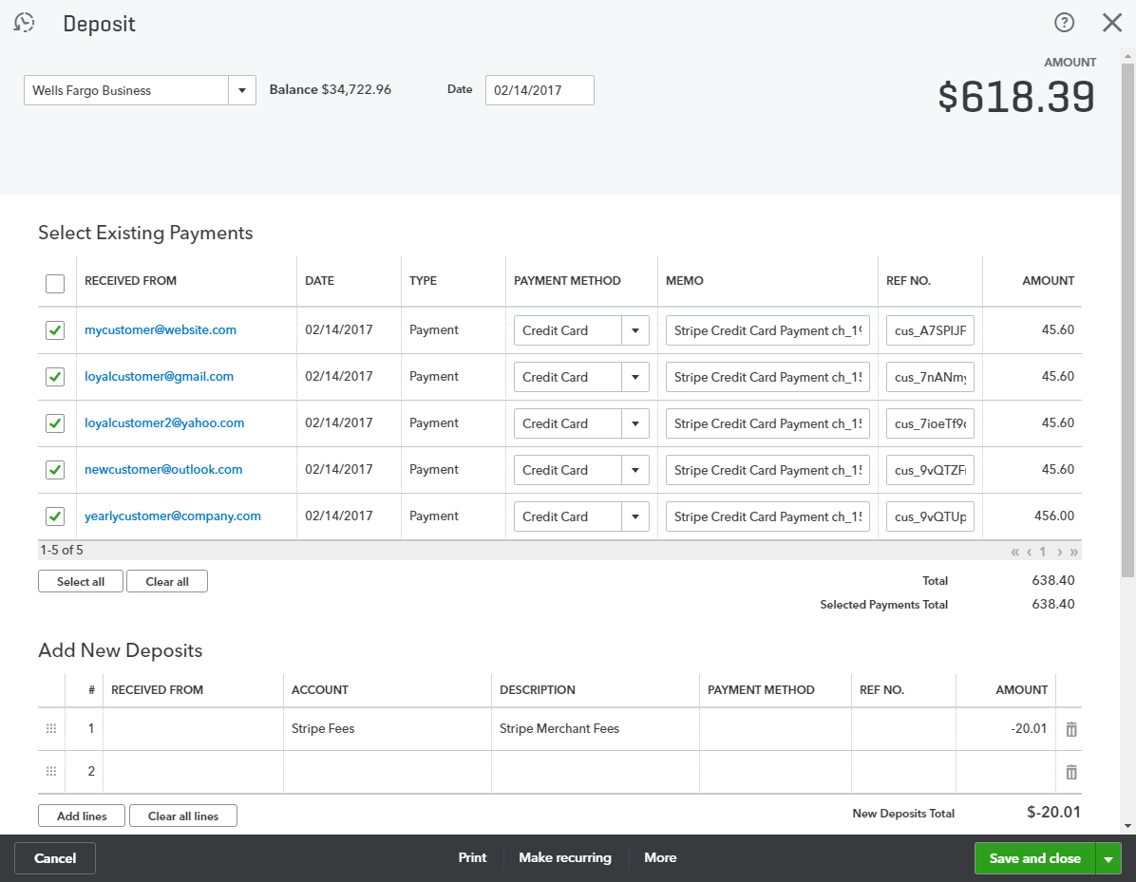The width and height of the screenshot is (1136, 882).
Task: Go to next page of payments
Action: tap(1059, 552)
